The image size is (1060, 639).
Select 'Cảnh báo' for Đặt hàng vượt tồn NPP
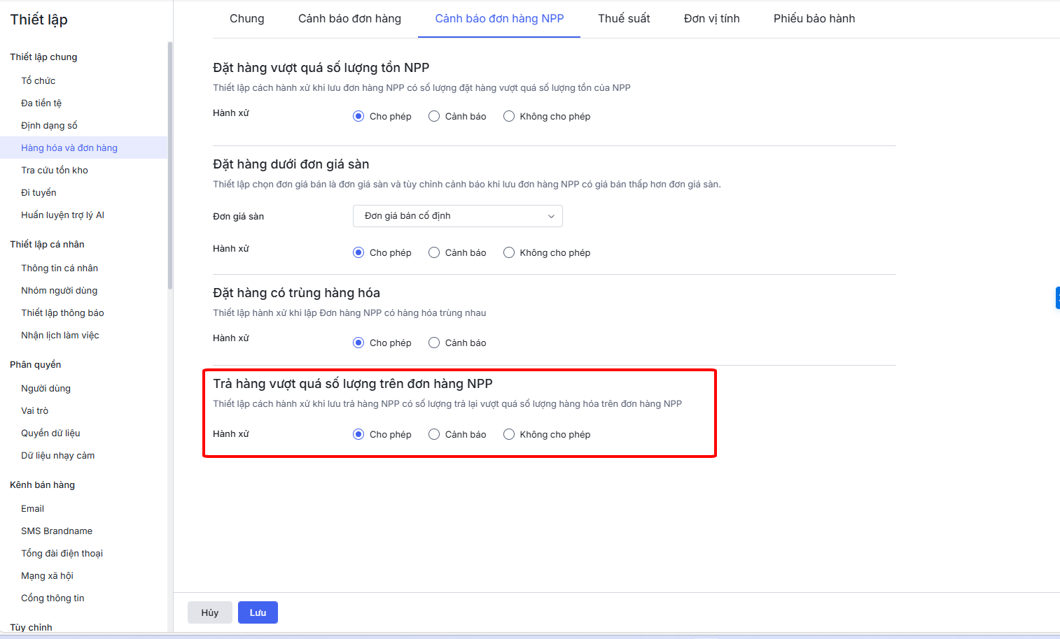pos(434,116)
